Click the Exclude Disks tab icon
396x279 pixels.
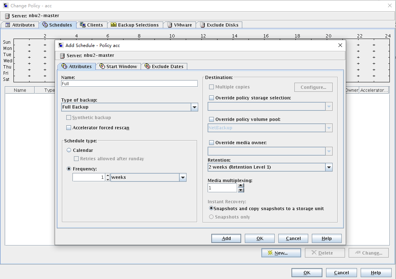click(x=202, y=25)
